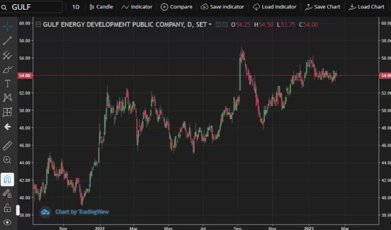The width and height of the screenshot is (391, 230).
Task: Select the crosshair cursor tool
Action: (x=7, y=27)
